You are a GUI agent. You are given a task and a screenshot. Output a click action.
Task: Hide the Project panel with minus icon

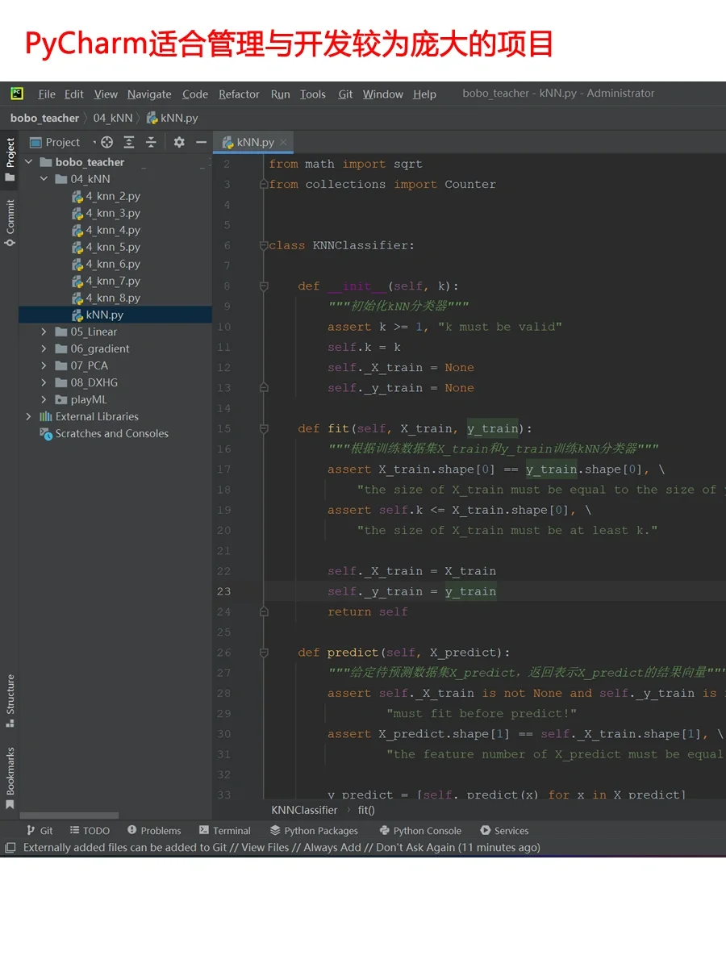(x=201, y=142)
